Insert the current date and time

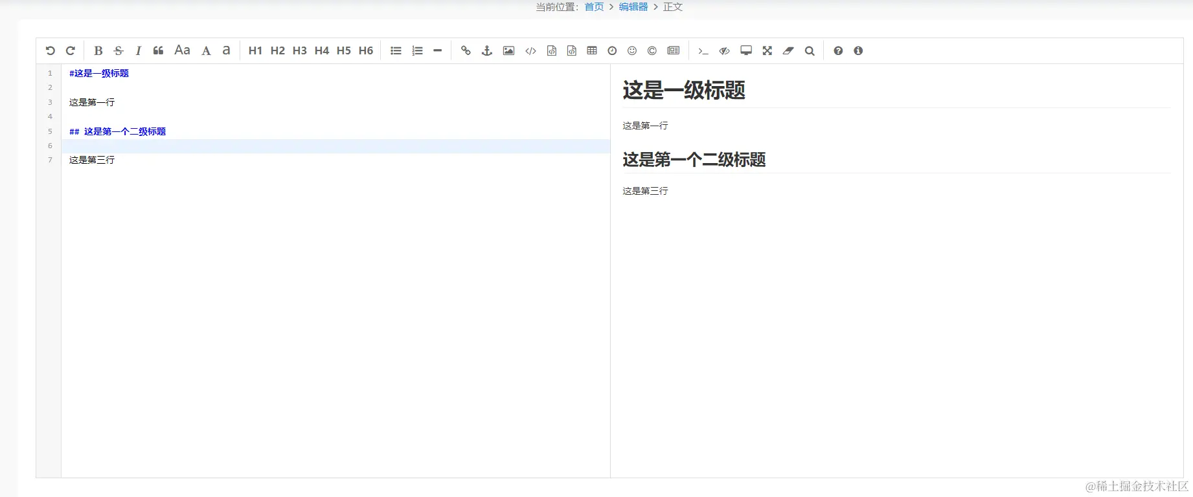point(612,50)
